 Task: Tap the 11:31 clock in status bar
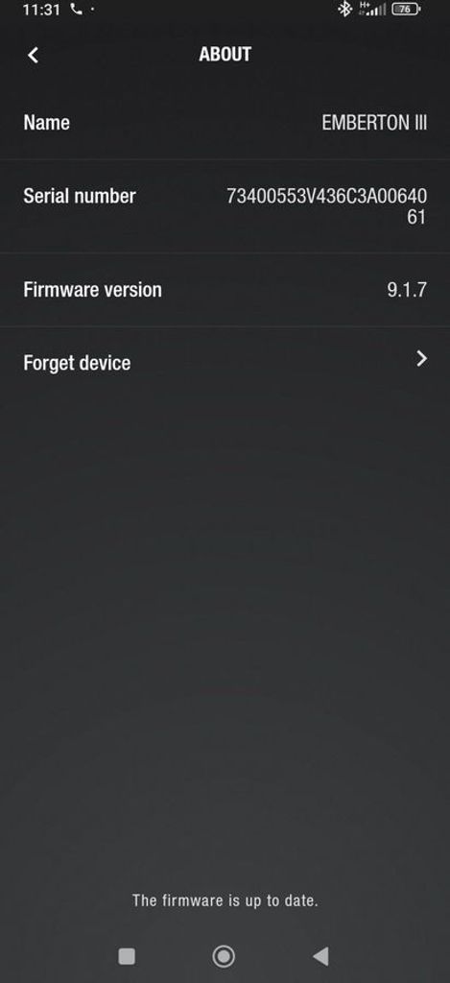pyautogui.click(x=41, y=10)
